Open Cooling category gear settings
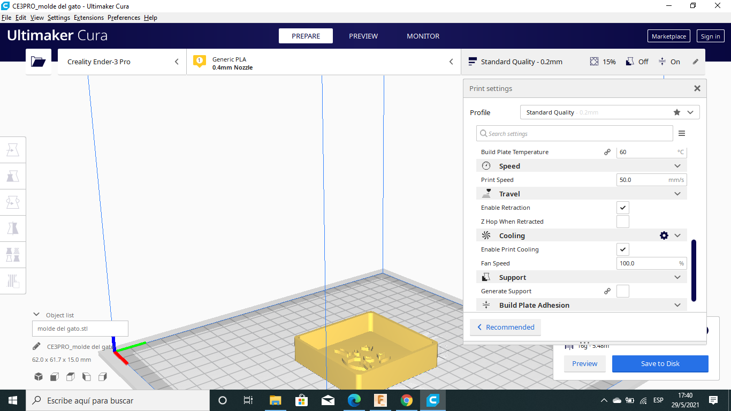 point(664,235)
